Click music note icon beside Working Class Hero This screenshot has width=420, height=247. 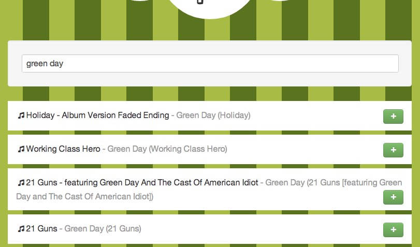[21, 149]
